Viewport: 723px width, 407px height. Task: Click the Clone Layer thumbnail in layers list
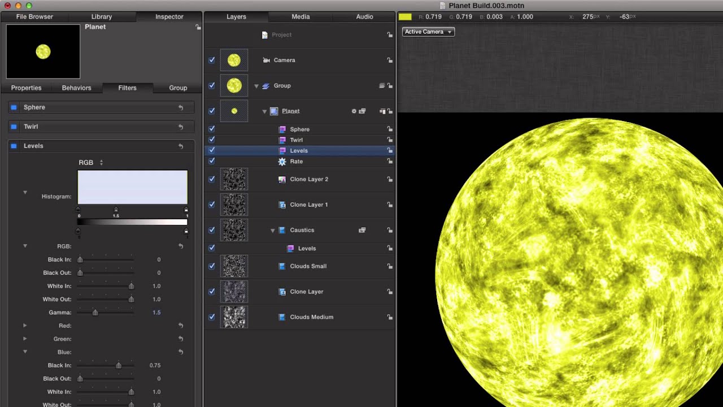(234, 292)
